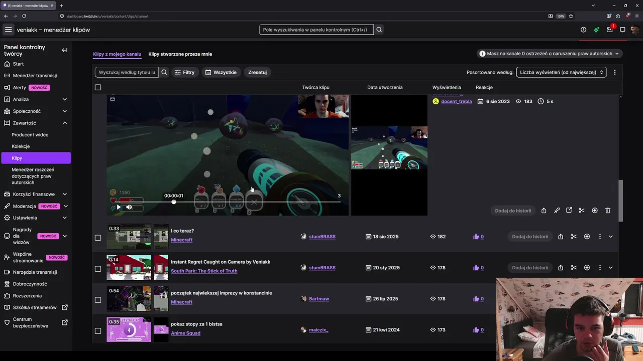Share the "I co teraz?" clip
Image resolution: width=643 pixels, height=361 pixels.
561,237
